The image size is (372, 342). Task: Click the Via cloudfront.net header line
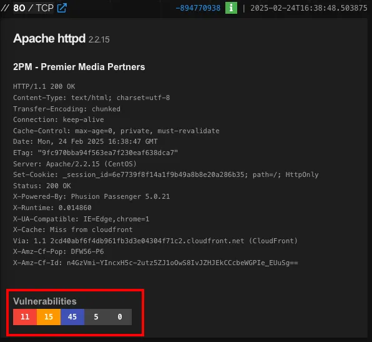point(155,241)
